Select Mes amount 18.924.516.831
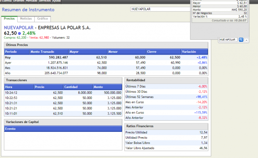The height and width of the screenshot is (158, 258). click(57, 68)
